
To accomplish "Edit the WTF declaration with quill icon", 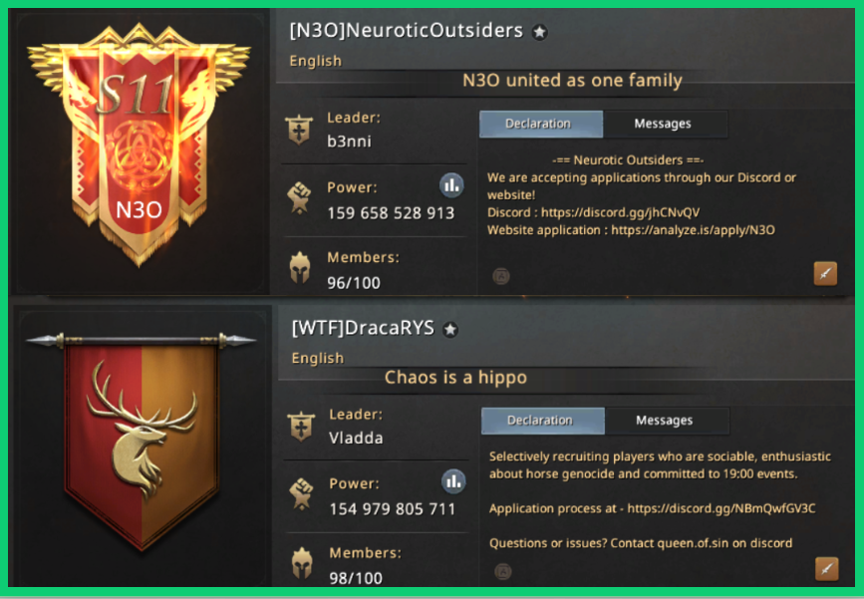I will [x=826, y=569].
